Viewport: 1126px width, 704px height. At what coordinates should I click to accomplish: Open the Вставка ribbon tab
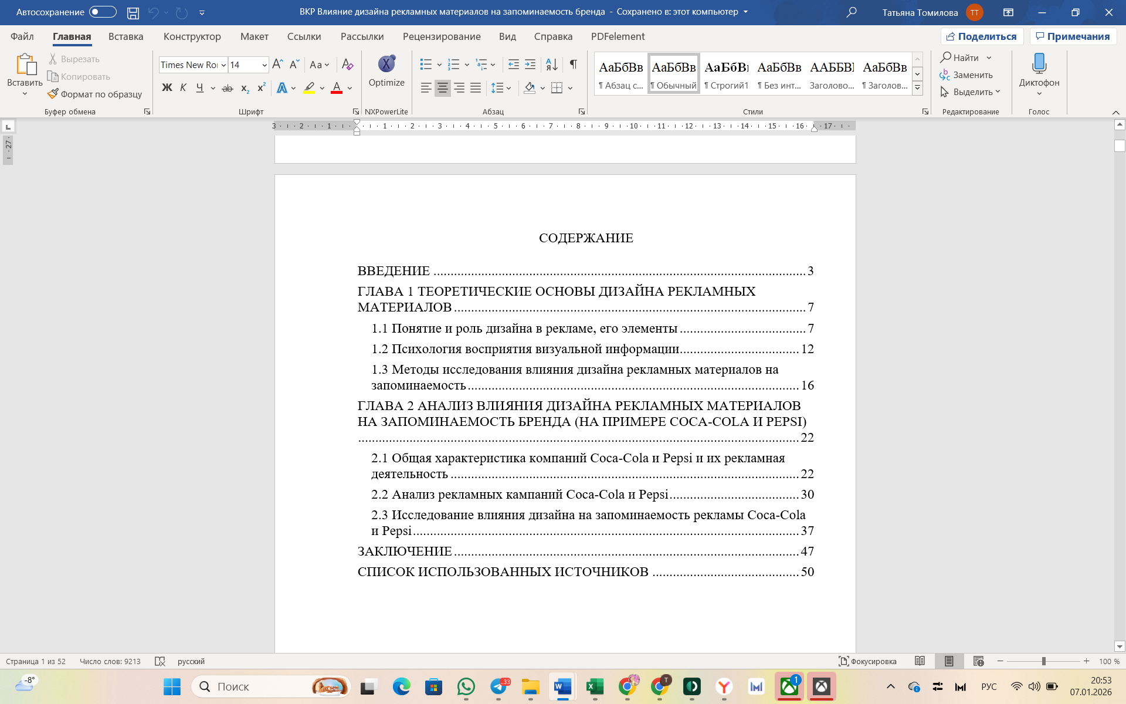pyautogui.click(x=126, y=36)
